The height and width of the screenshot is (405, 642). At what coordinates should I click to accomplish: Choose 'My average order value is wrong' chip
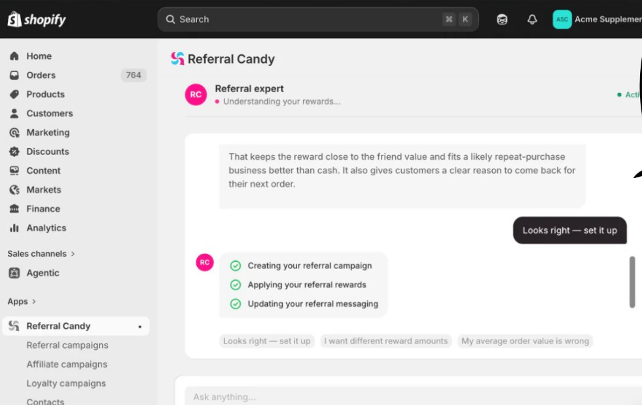pyautogui.click(x=525, y=341)
